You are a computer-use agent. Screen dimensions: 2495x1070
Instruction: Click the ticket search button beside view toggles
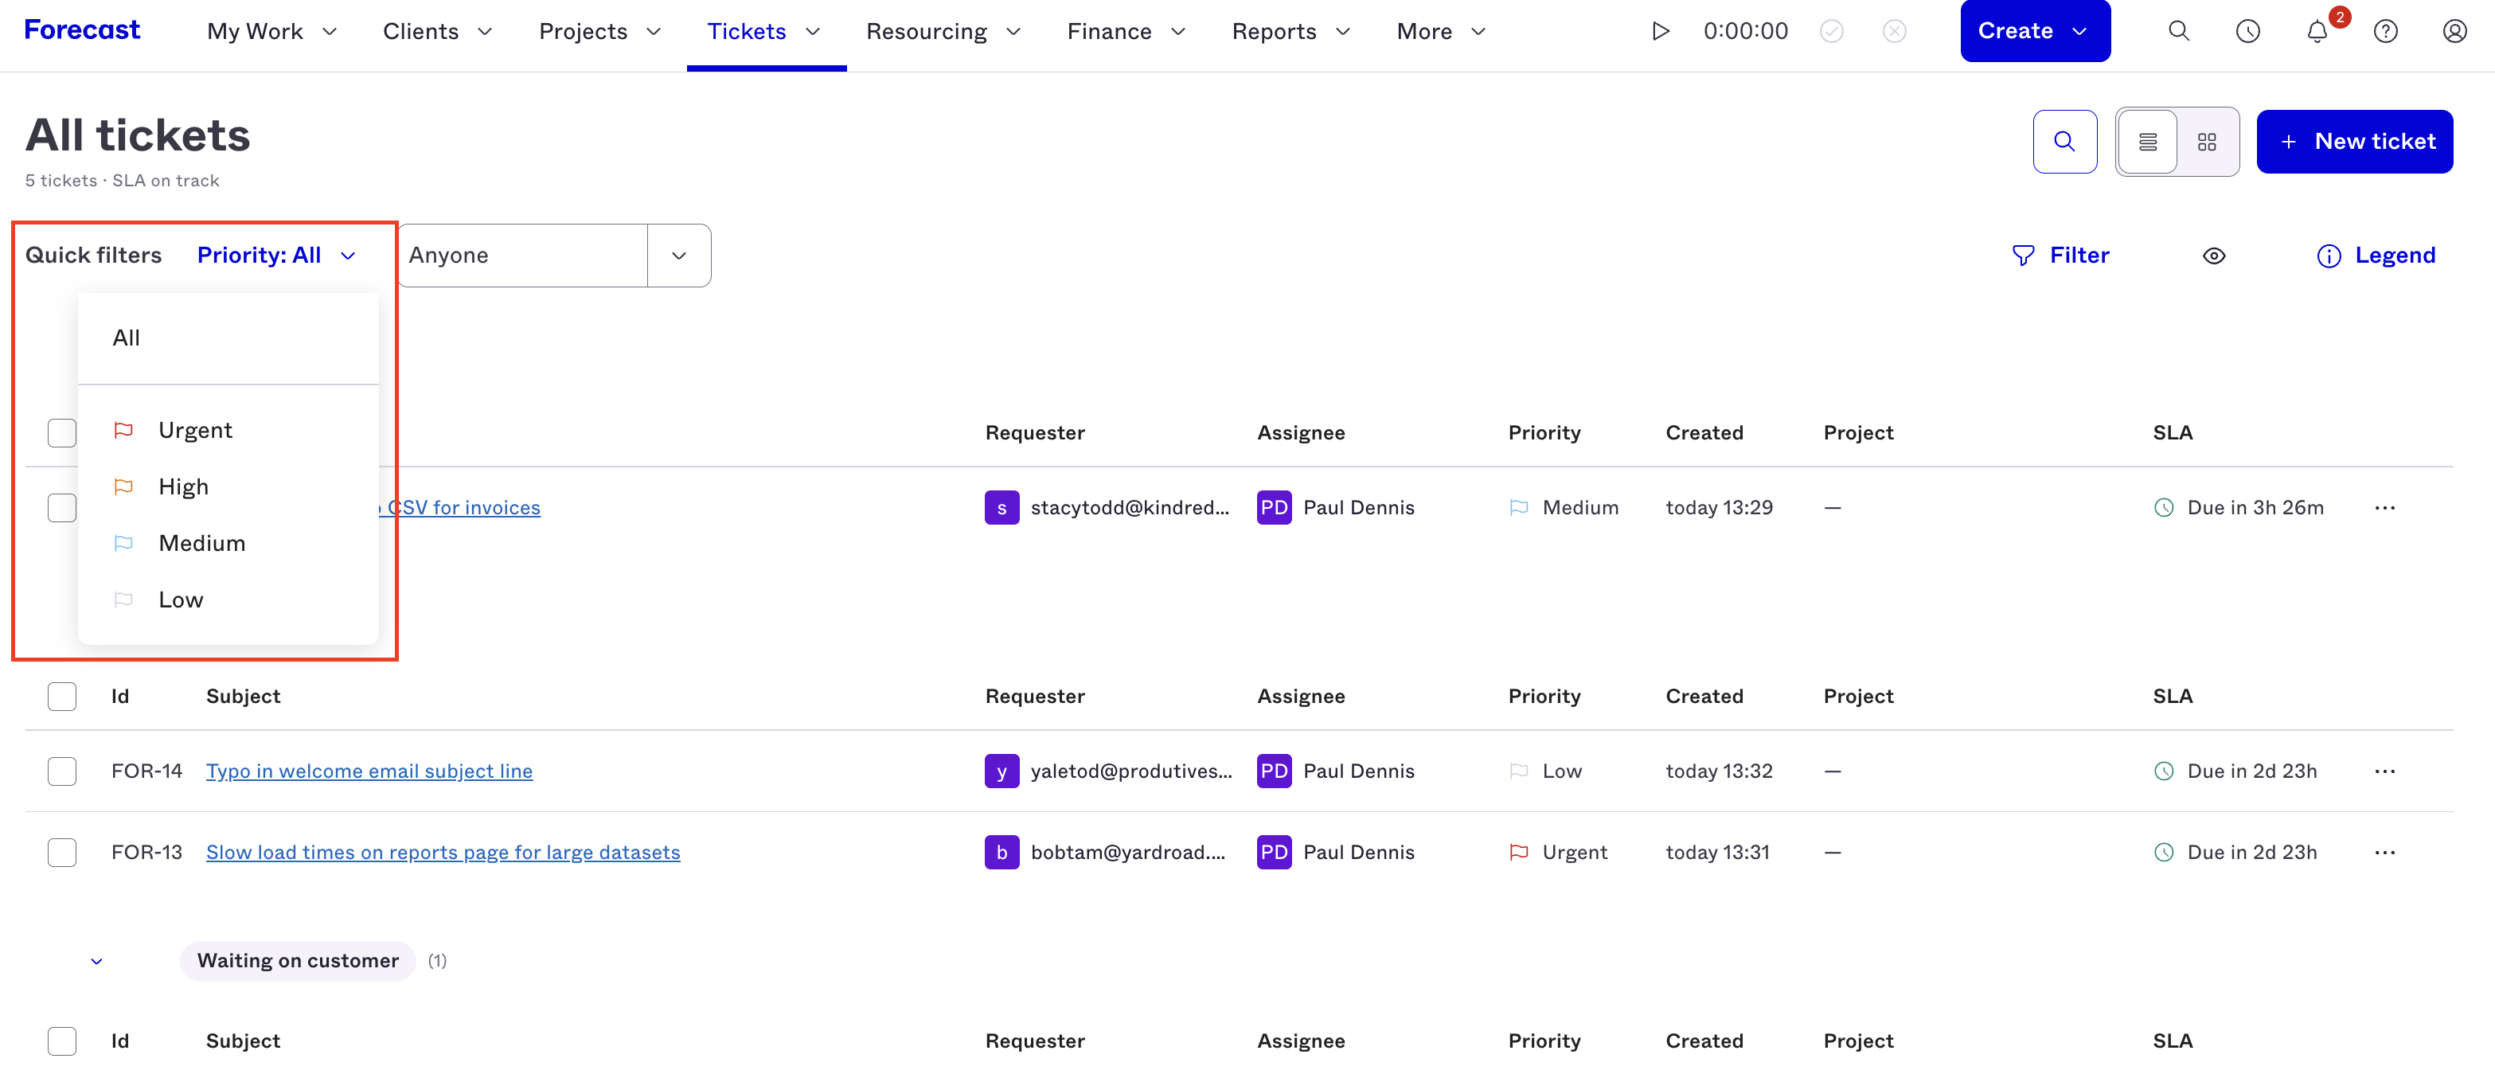(2064, 142)
